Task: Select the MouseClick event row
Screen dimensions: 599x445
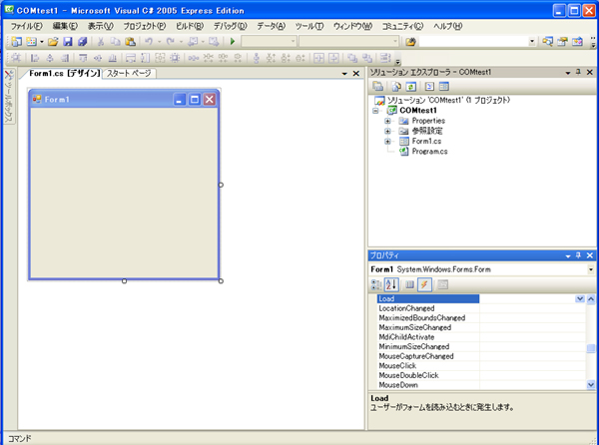Action: pyautogui.click(x=481, y=366)
